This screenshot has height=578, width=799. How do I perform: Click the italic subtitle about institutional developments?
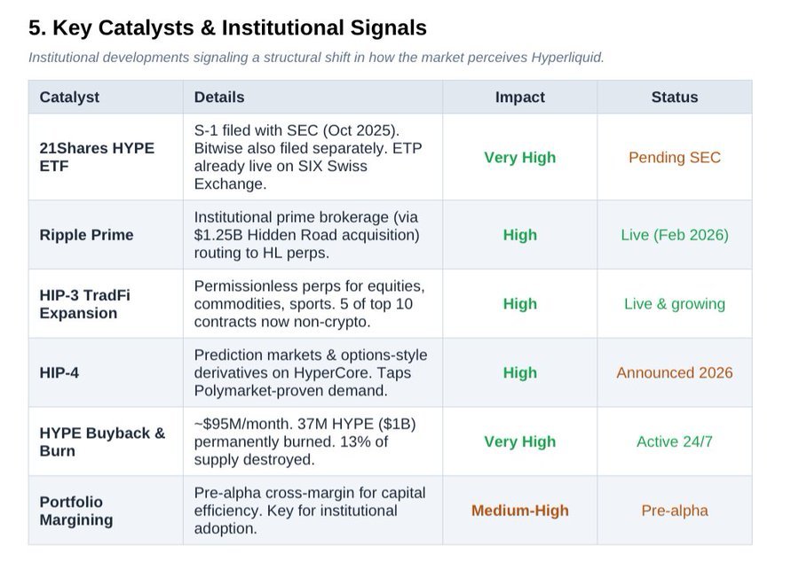pos(316,58)
